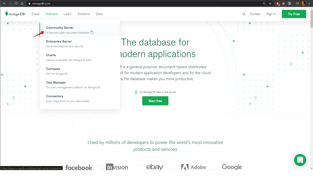Click 'The database for' headline text
The width and height of the screenshot is (313, 176).
[155, 42]
